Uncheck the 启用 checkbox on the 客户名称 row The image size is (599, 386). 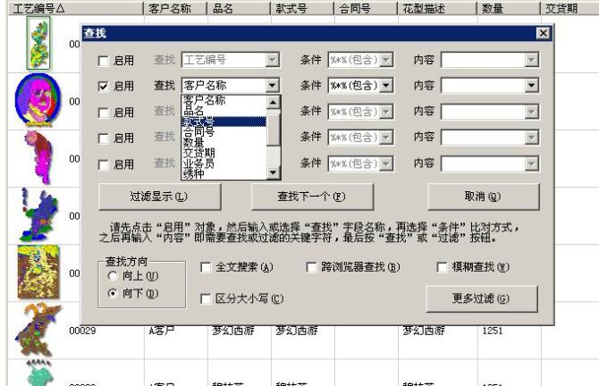[103, 87]
